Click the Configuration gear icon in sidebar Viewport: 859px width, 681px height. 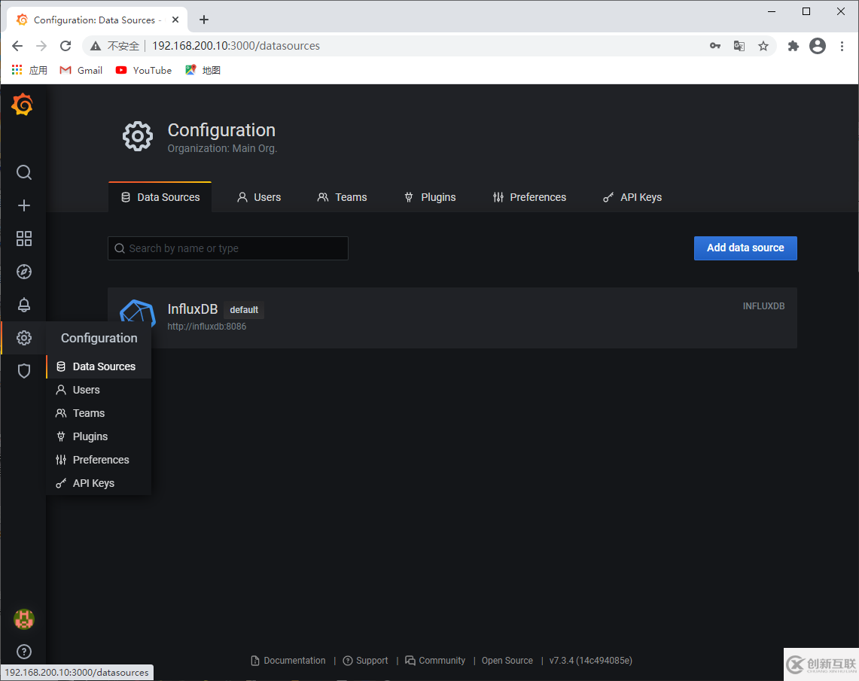coord(23,338)
